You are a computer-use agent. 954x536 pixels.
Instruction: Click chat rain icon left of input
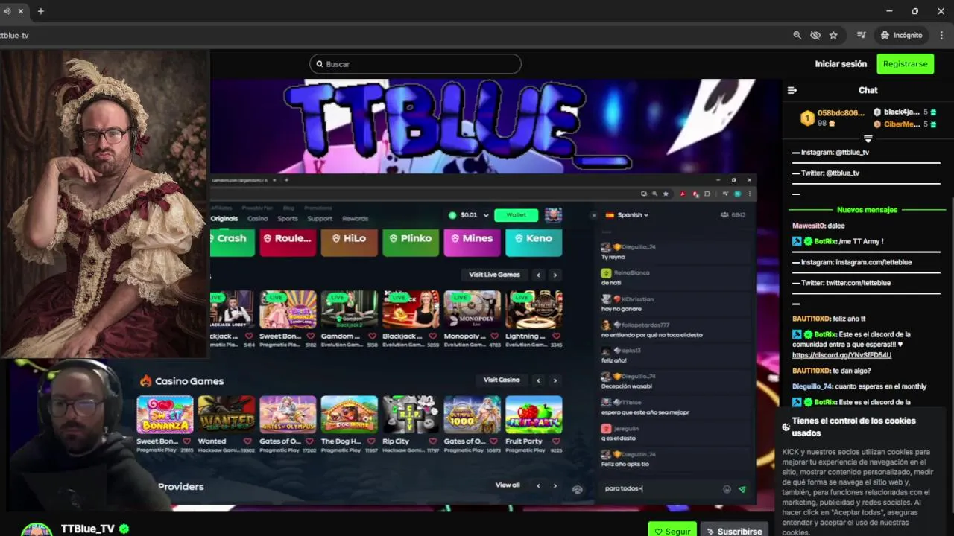tap(577, 489)
